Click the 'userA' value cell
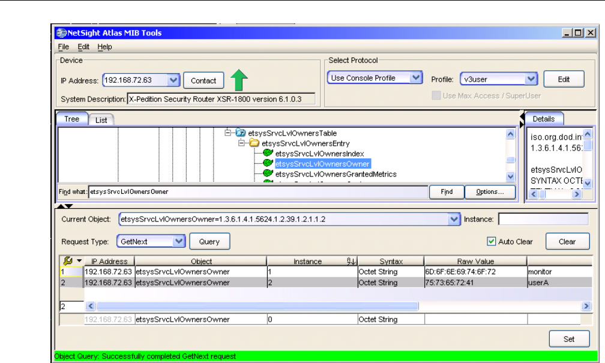The image size is (605, 363). [x=559, y=283]
